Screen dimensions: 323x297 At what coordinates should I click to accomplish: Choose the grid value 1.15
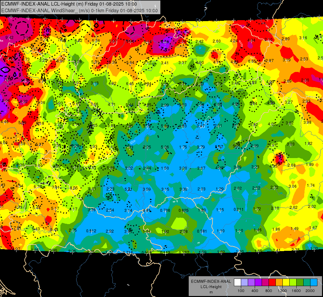220,210
